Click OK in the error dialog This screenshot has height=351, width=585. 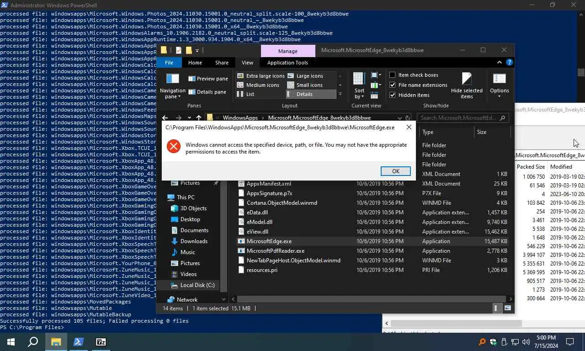tap(396, 171)
